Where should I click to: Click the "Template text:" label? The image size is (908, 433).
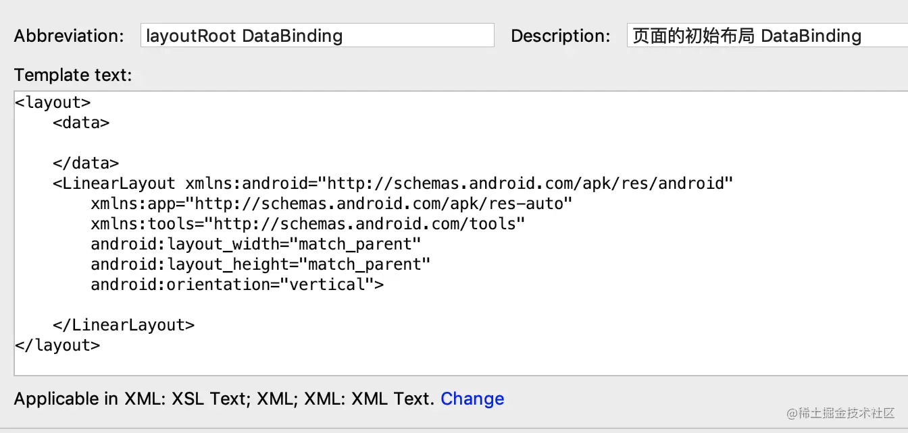[73, 75]
